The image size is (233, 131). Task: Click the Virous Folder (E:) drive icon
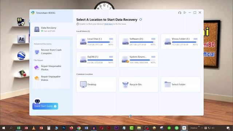click(x=167, y=41)
